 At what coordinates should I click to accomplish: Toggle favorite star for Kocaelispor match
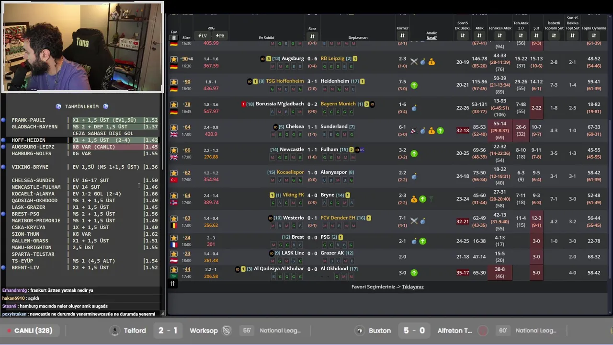(174, 173)
